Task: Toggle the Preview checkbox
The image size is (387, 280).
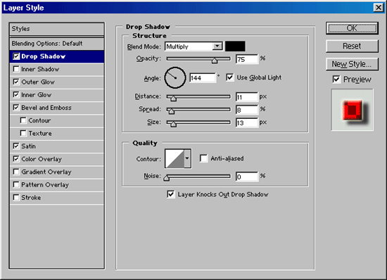Action: (336, 79)
